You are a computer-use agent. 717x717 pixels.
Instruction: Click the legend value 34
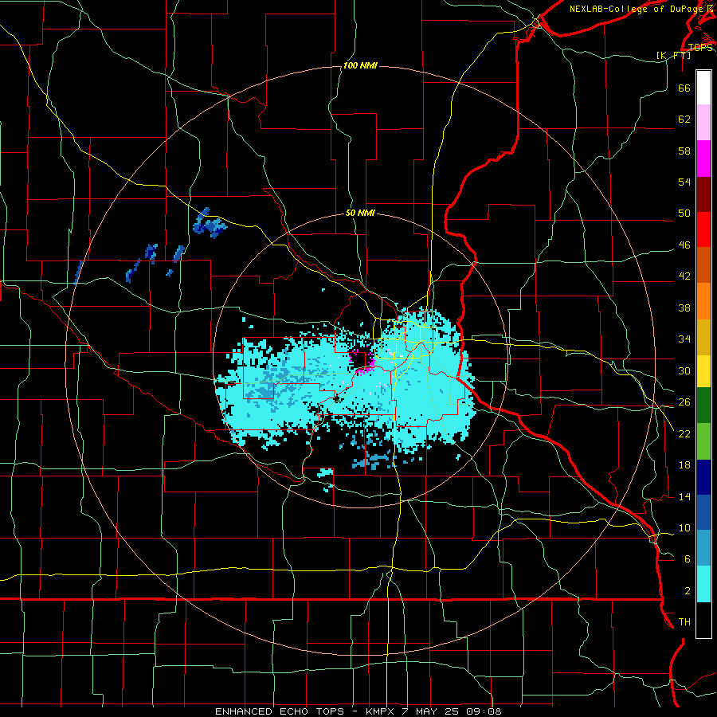tap(684, 339)
